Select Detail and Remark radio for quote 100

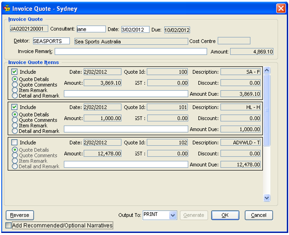point(15,96)
